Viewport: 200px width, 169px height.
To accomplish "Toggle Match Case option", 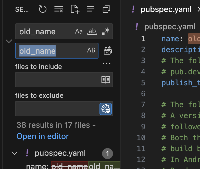I will click(79, 31).
